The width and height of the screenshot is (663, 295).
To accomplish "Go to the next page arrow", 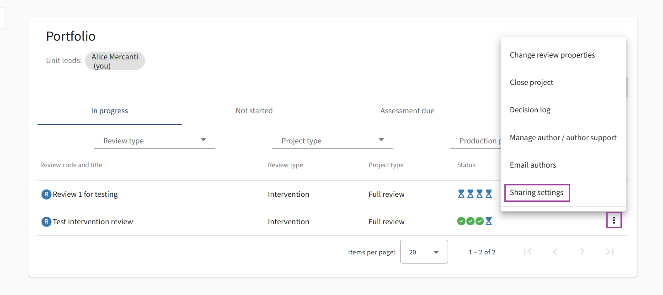I will pos(582,252).
